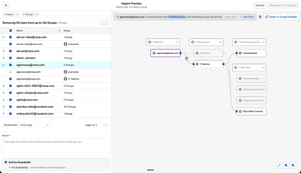Uncheck abrvar+okta@veza.com parent row checkbox
This screenshot has width=301, height=173.
11,37
